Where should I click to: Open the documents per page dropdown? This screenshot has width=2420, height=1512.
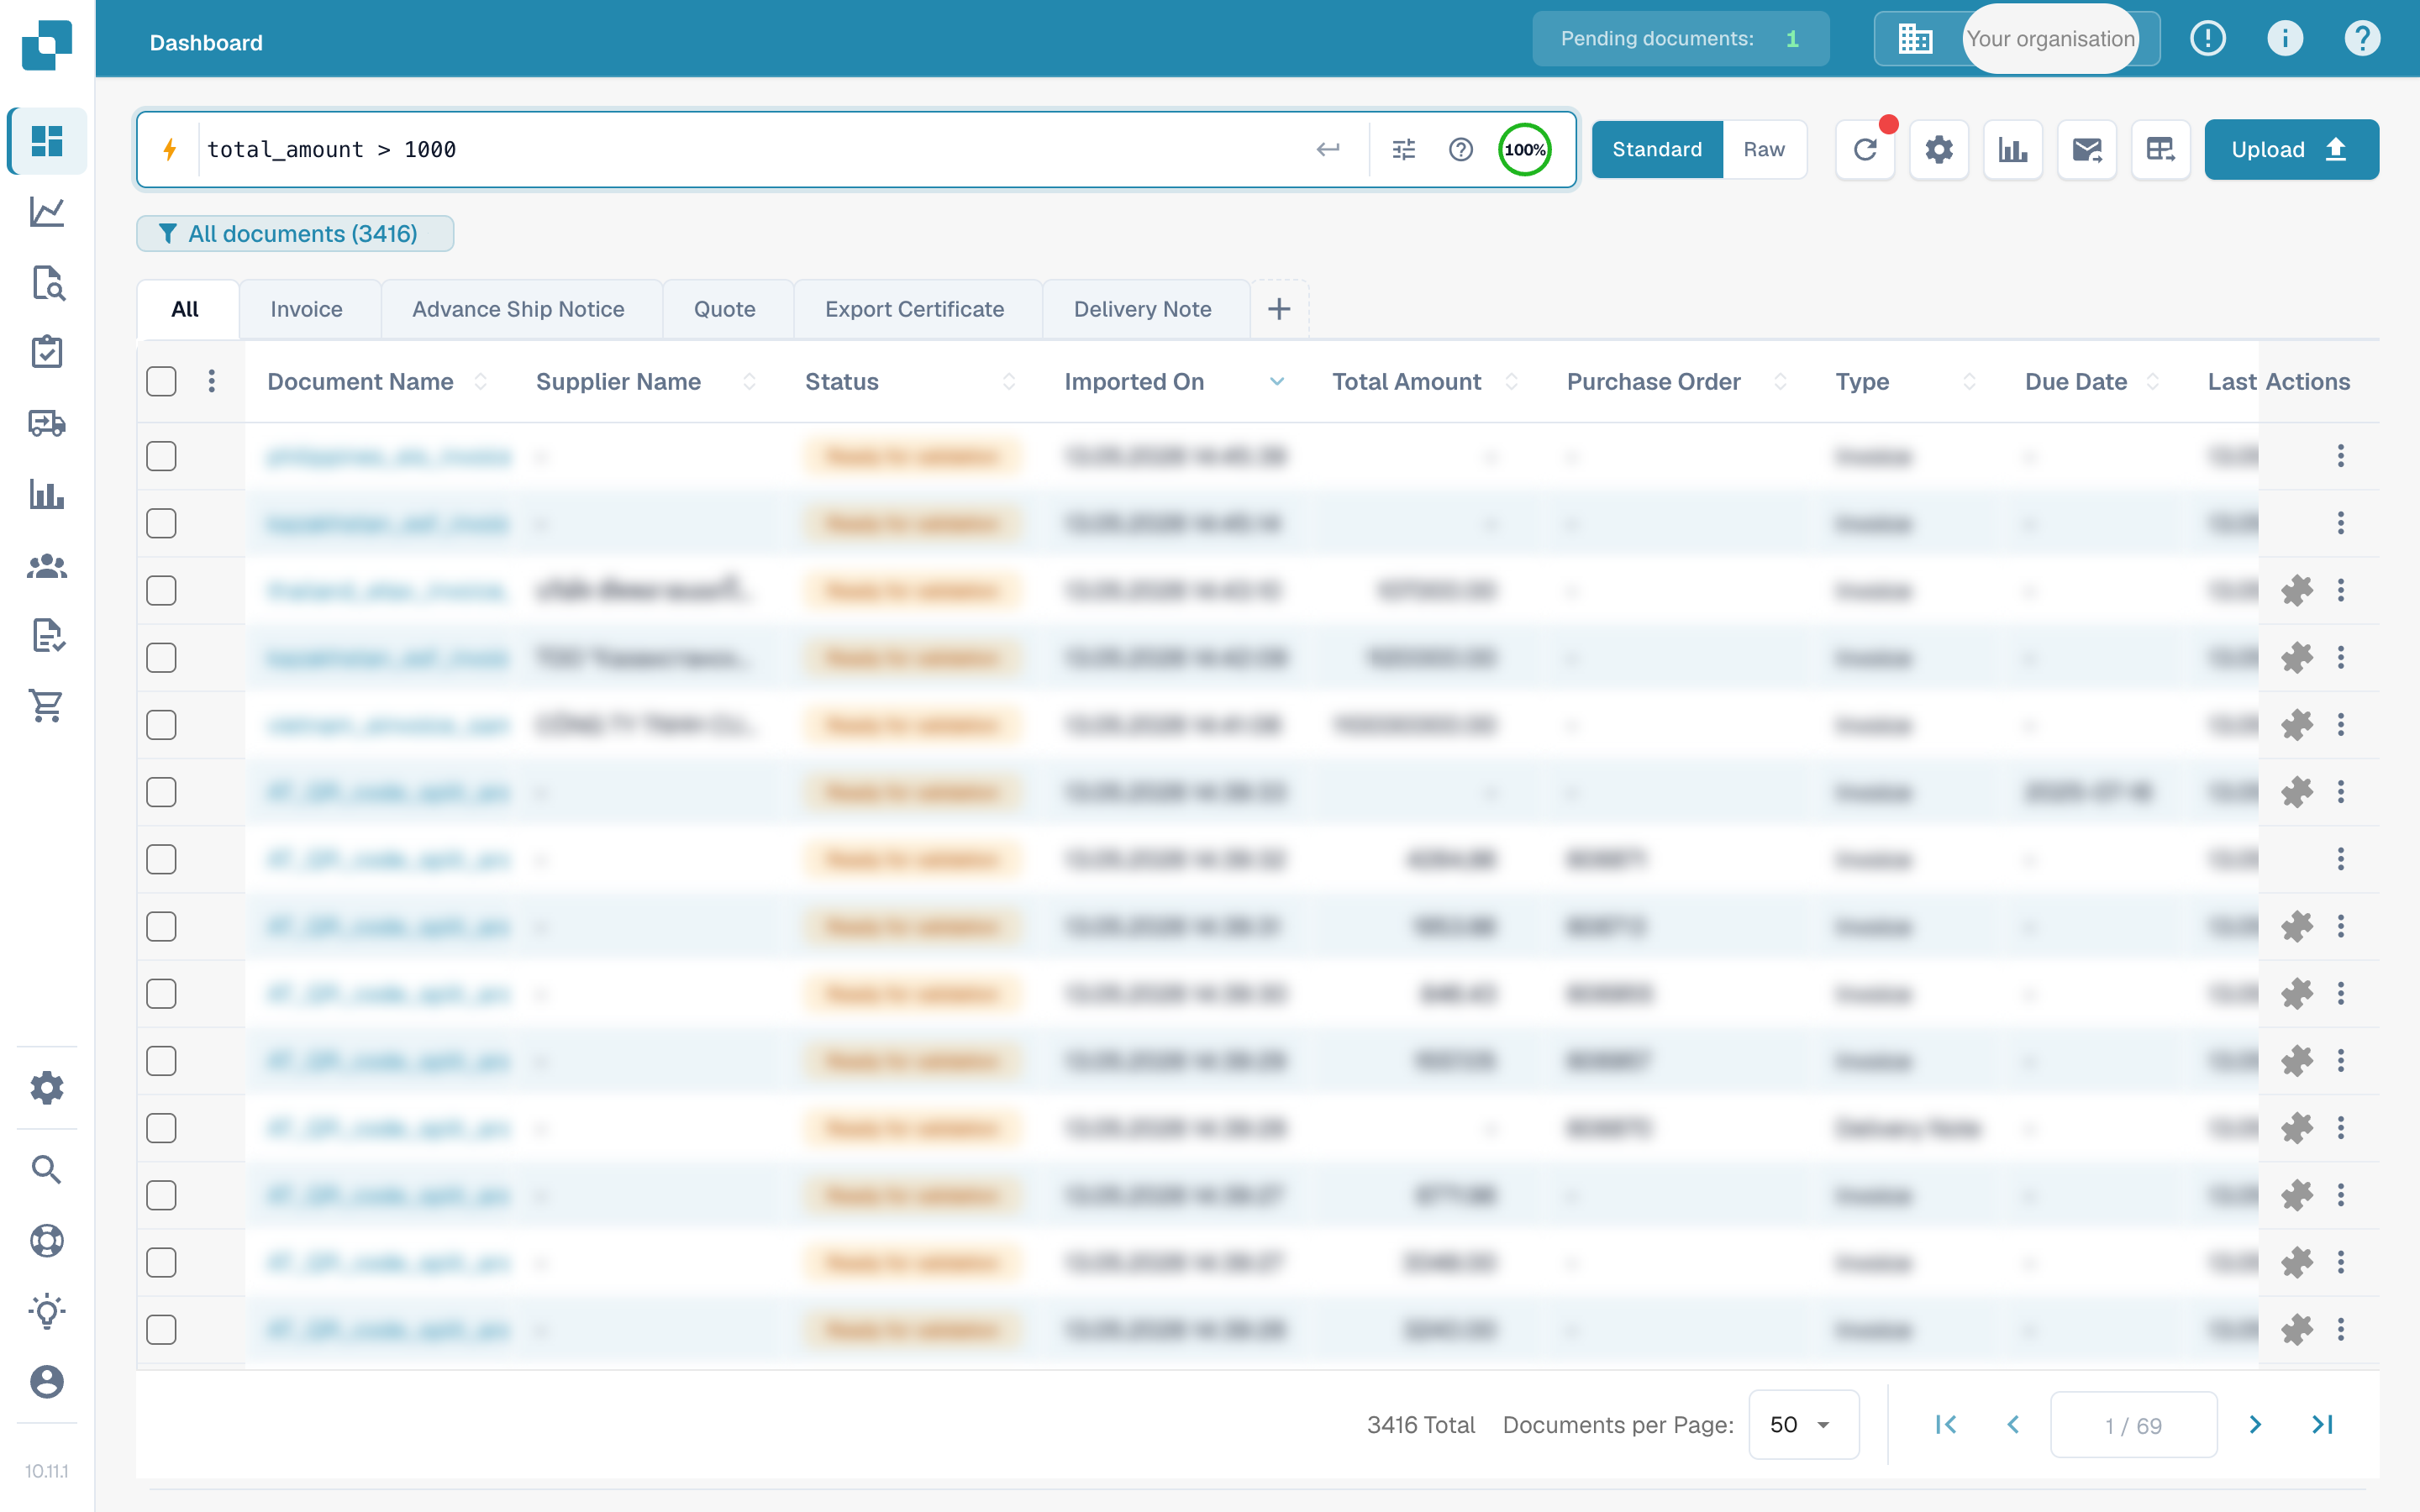[x=1803, y=1424]
